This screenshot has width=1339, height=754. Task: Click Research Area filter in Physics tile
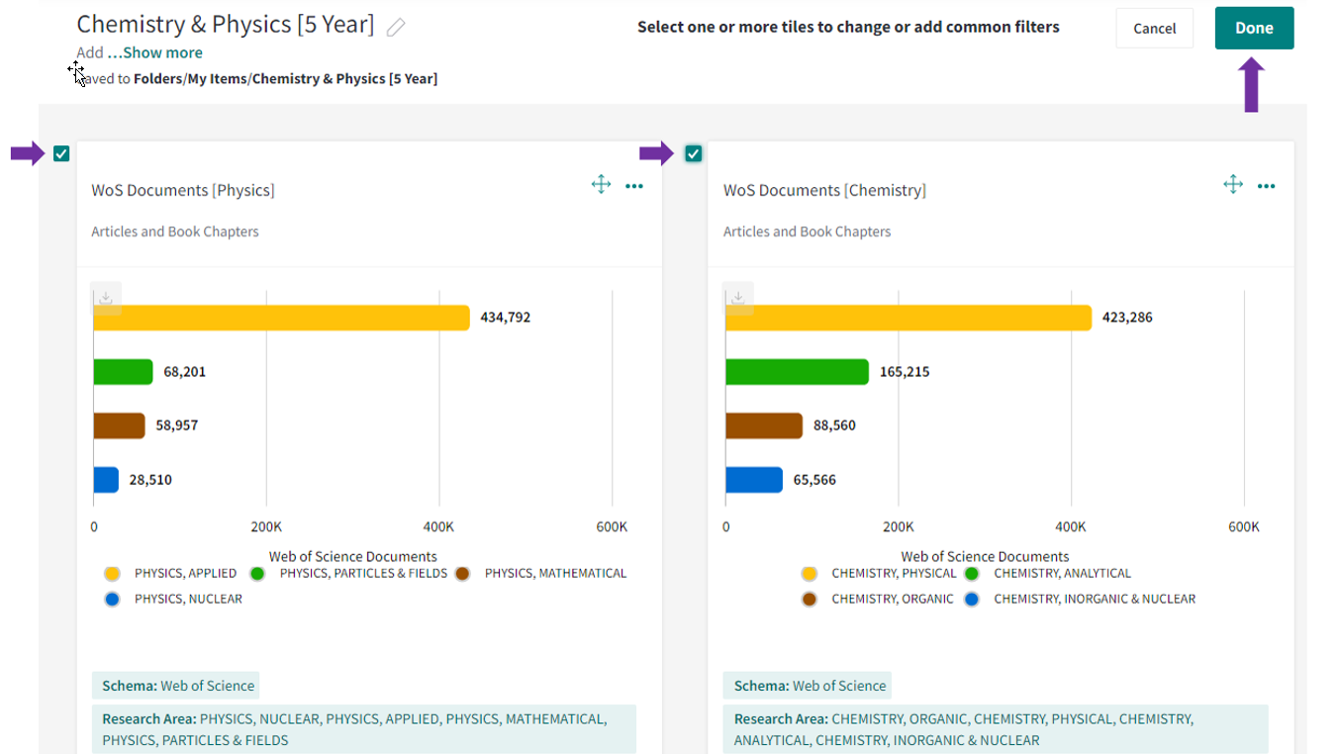364,729
